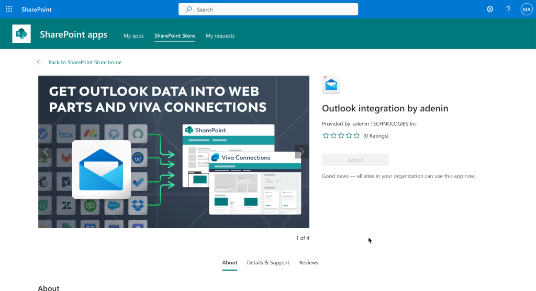Screen dimensions: 536x291
Task: Click the first rating star
Action: tap(326, 136)
